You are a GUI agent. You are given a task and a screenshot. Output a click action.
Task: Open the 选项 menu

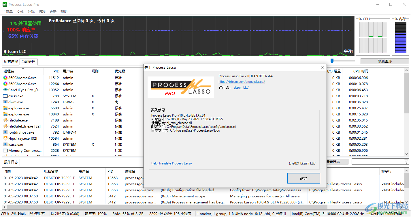[42, 12]
